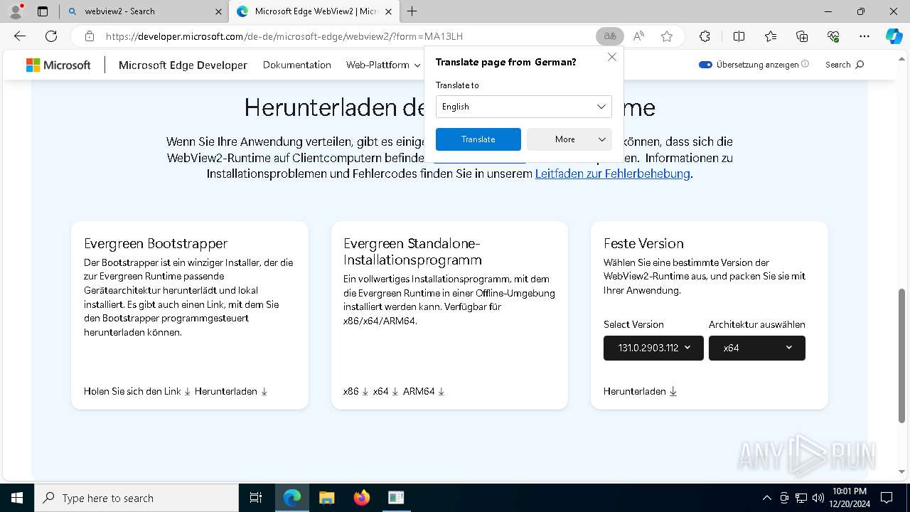Click Holen Sie sich den Link

click(x=137, y=391)
